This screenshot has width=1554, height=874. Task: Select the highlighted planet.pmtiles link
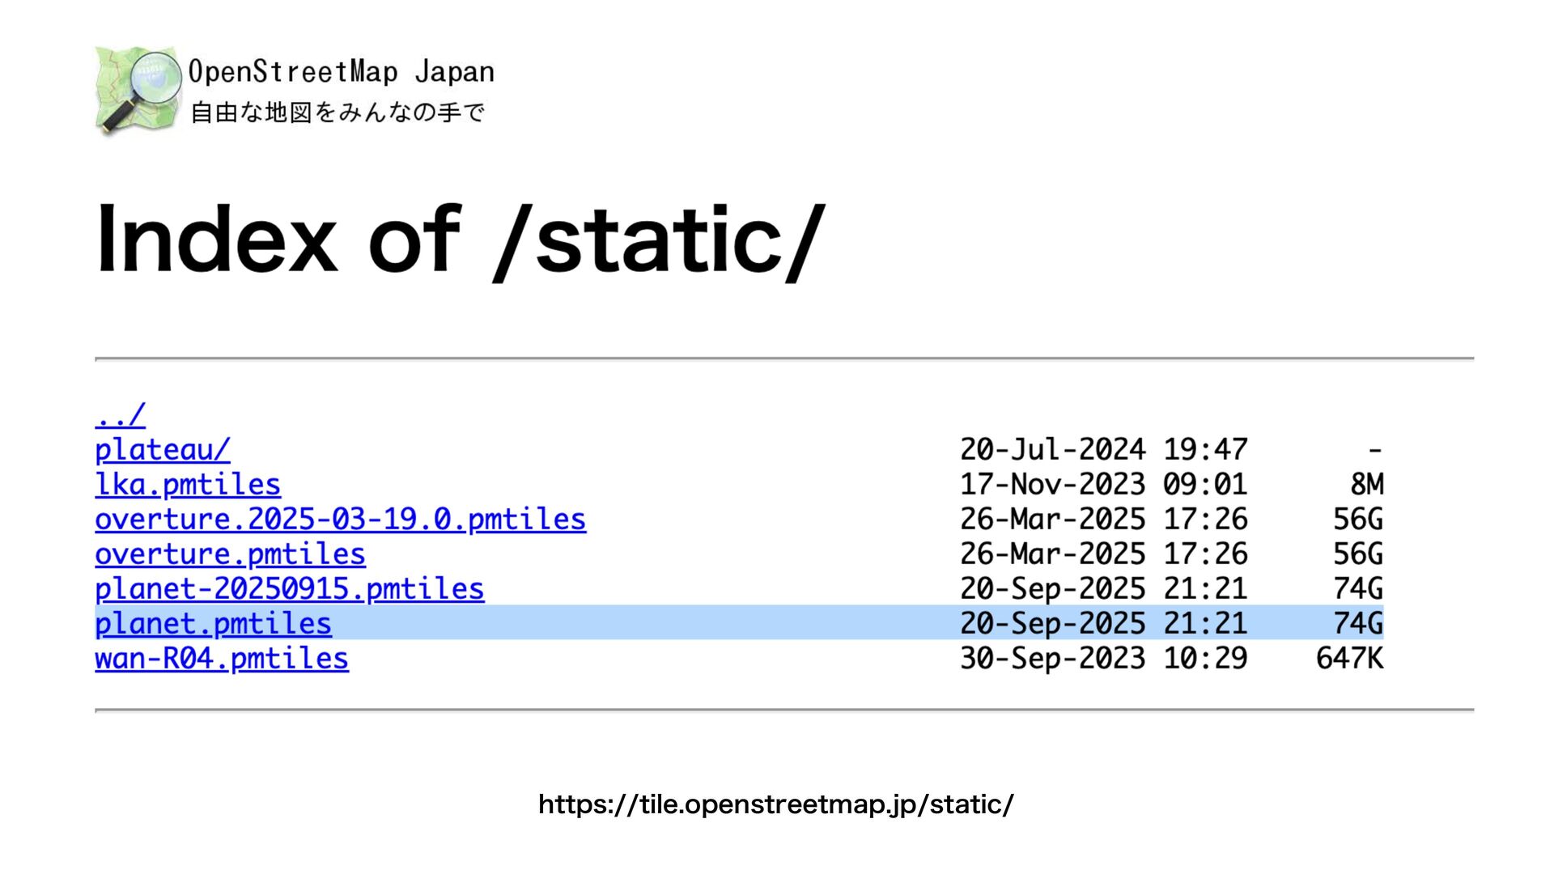point(213,623)
